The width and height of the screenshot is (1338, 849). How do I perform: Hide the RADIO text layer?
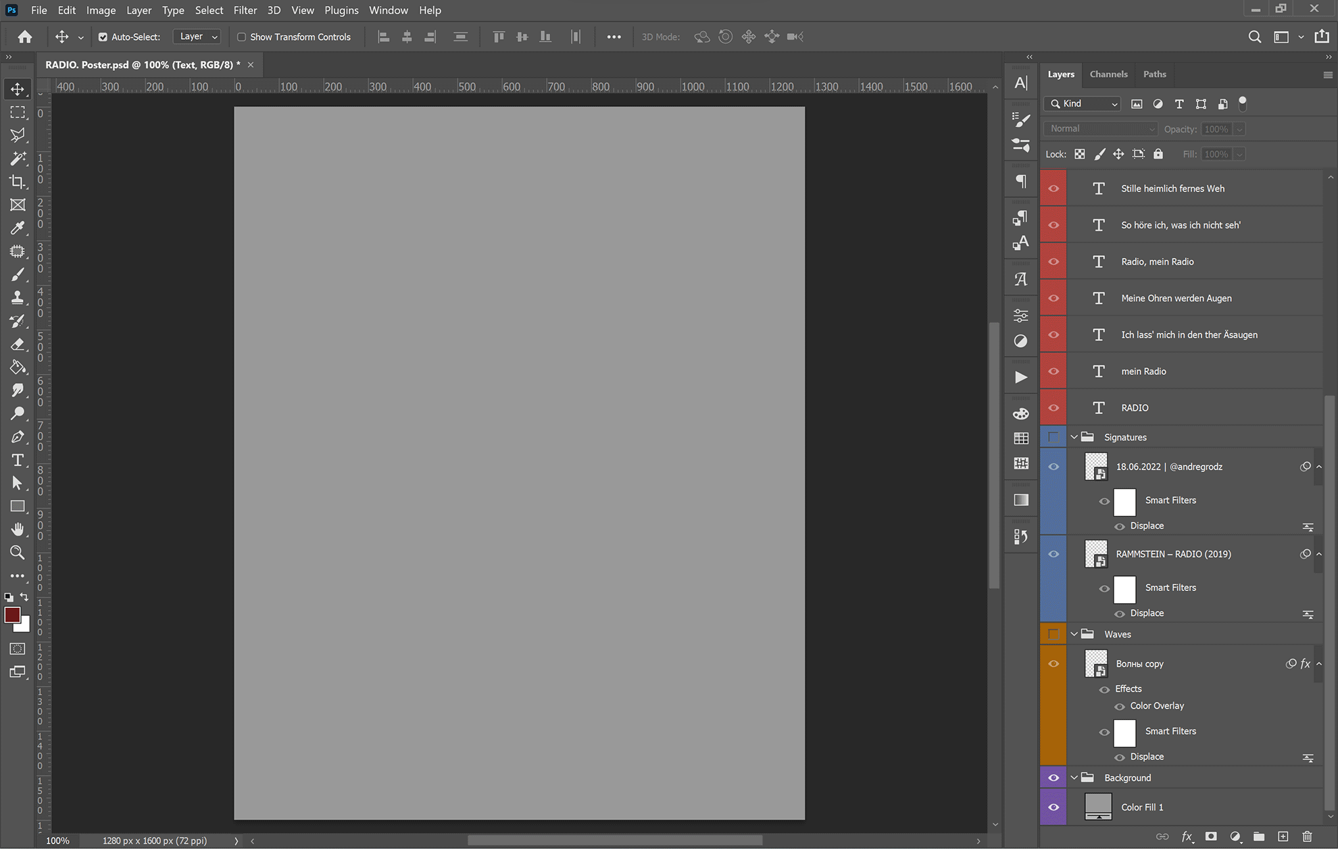point(1054,408)
